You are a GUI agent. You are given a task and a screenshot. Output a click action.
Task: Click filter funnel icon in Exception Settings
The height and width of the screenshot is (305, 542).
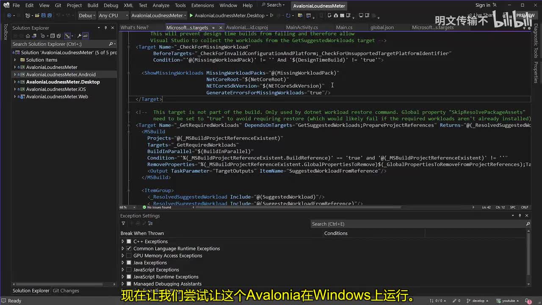tap(123, 224)
